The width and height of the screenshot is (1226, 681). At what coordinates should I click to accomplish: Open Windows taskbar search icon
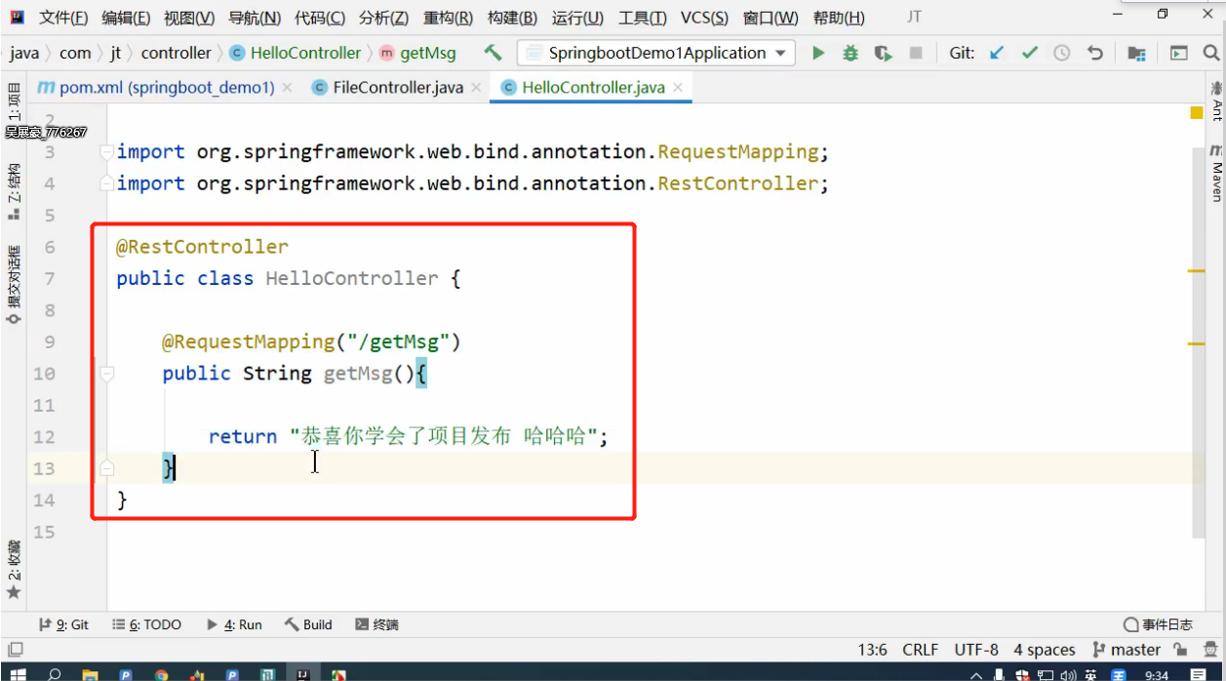(54, 674)
